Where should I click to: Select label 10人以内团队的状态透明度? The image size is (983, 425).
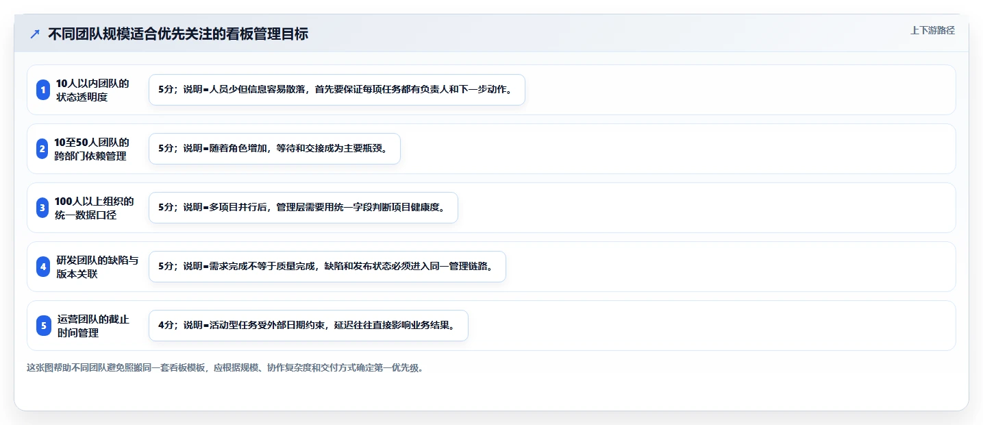(x=92, y=90)
